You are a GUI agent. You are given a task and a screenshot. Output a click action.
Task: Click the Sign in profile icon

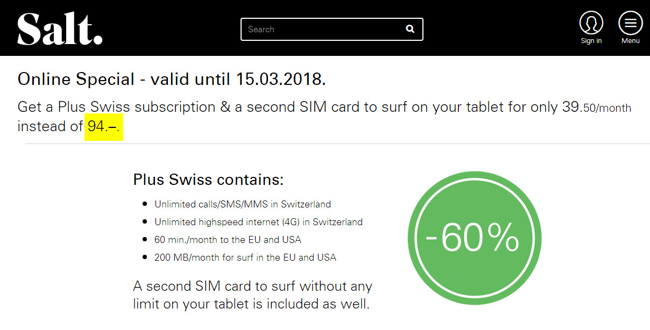point(591,23)
